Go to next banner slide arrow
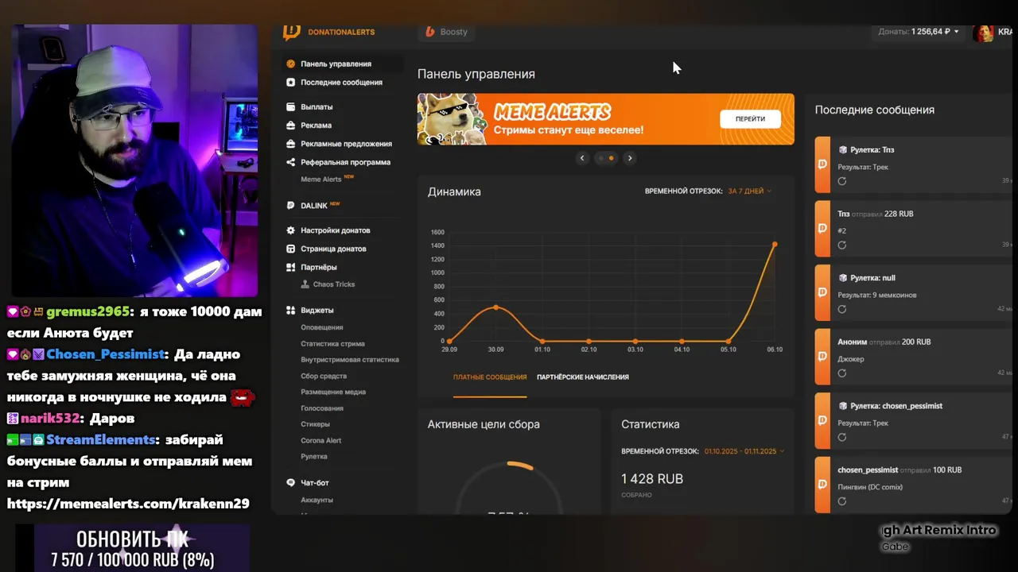The width and height of the screenshot is (1018, 572). (630, 158)
